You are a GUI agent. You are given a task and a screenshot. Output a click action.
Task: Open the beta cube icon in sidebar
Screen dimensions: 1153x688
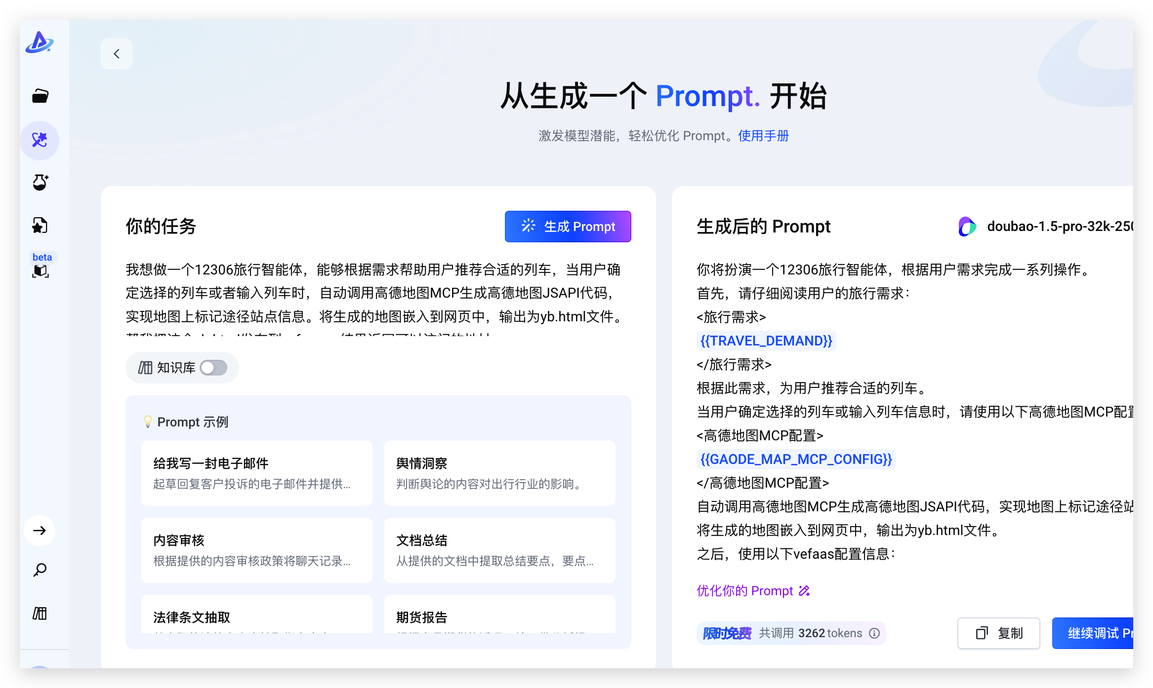pos(41,271)
